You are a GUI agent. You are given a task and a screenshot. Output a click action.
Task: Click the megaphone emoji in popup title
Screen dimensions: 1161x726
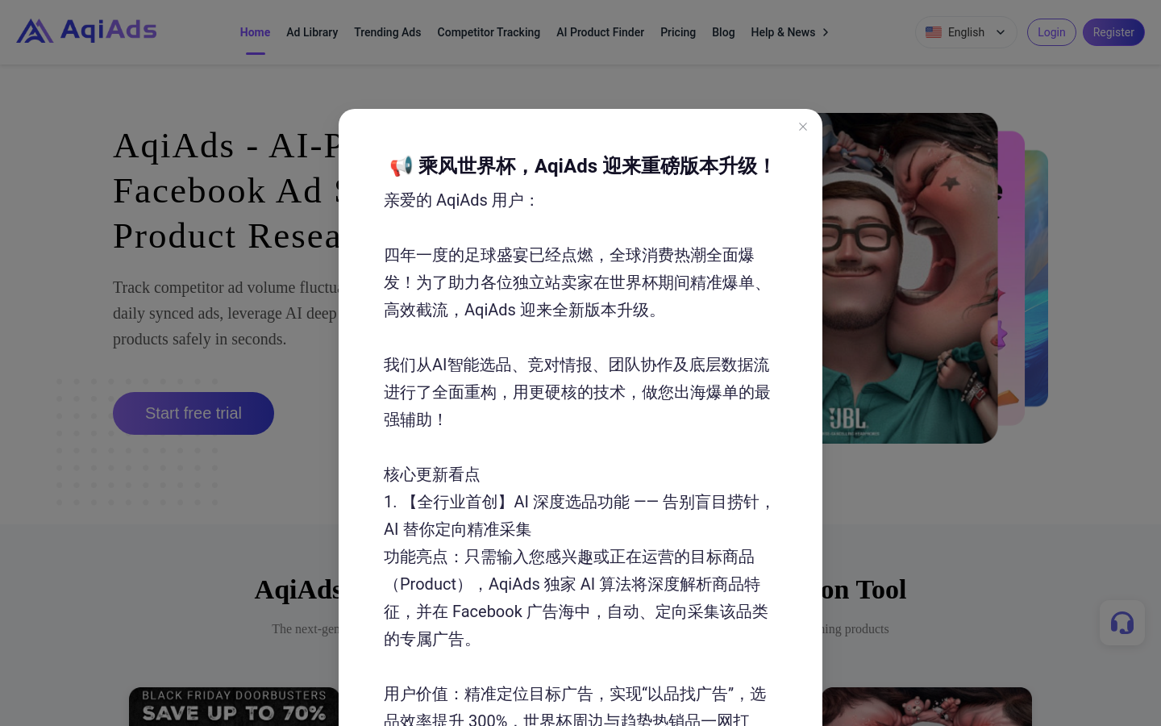[401, 166]
